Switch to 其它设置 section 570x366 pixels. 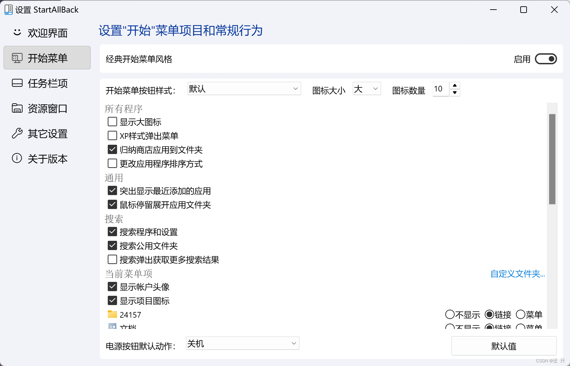click(x=47, y=133)
